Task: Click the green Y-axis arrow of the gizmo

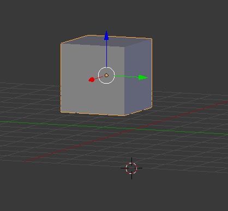Action: (143, 78)
